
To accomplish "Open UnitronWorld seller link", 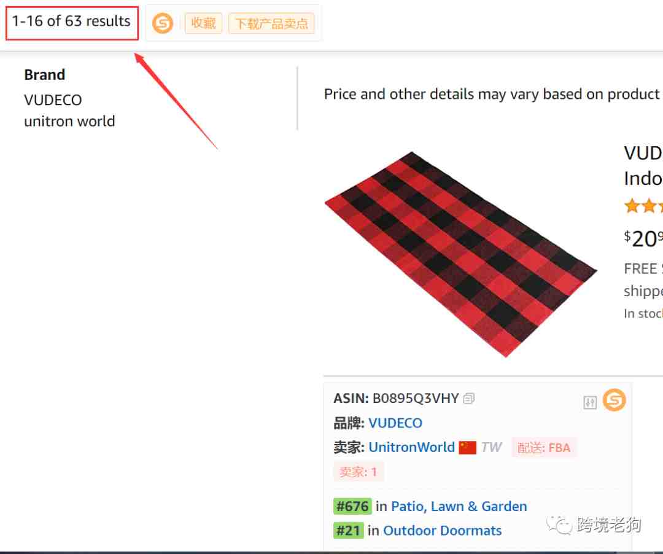I will [411, 447].
